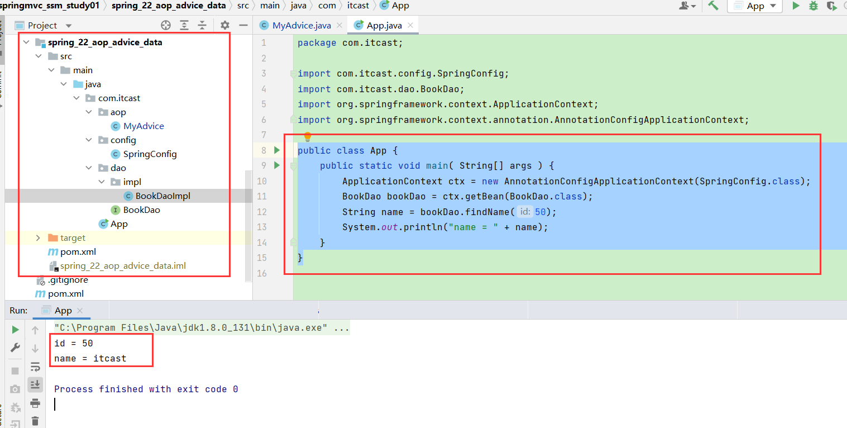Collapse the main folder chevron
The height and width of the screenshot is (428, 847).
51,70
